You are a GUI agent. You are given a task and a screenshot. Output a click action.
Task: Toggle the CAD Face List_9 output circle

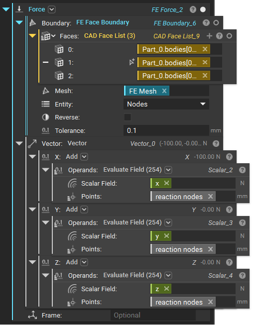pyautogui.click(x=229, y=36)
